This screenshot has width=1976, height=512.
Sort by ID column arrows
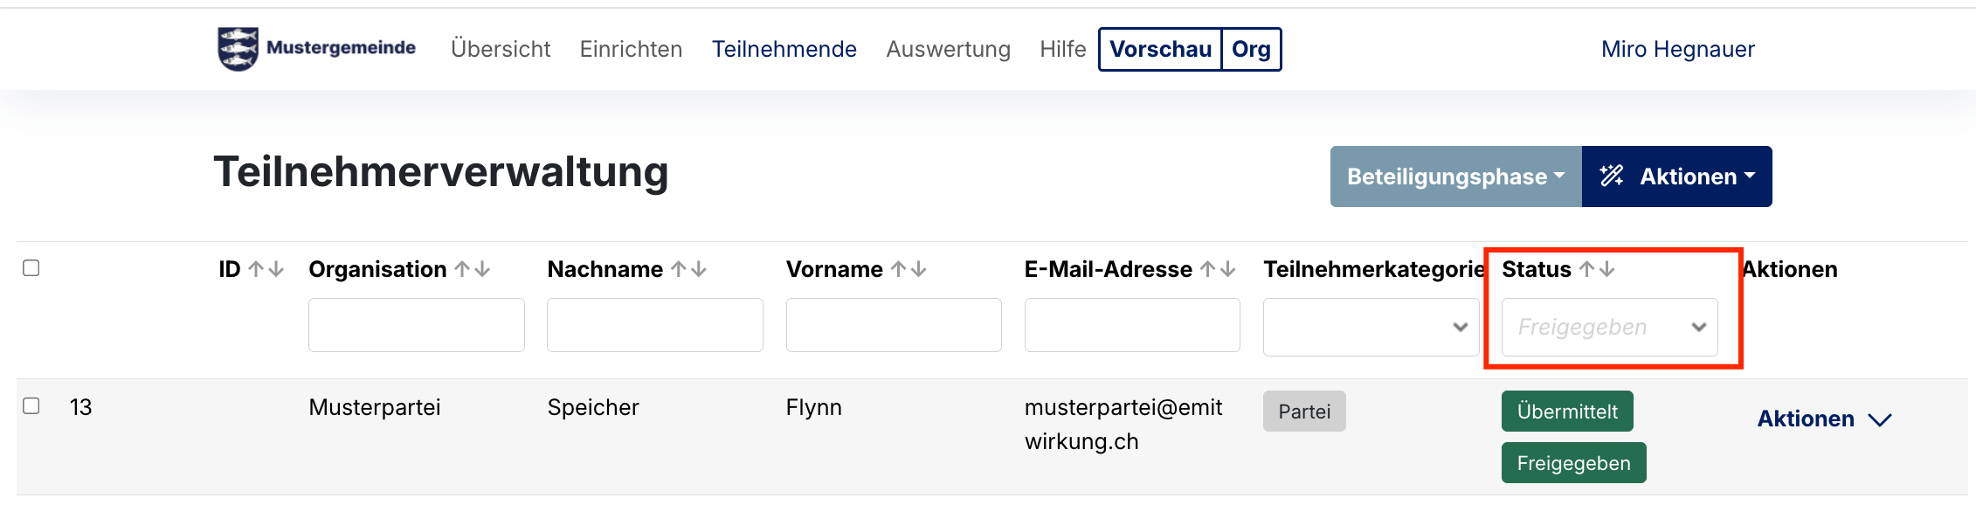[x=266, y=270]
